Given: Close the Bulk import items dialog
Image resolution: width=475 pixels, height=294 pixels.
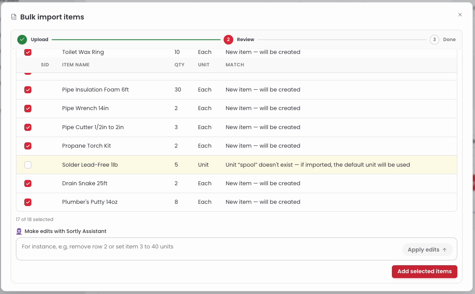Looking at the screenshot, I should [460, 15].
